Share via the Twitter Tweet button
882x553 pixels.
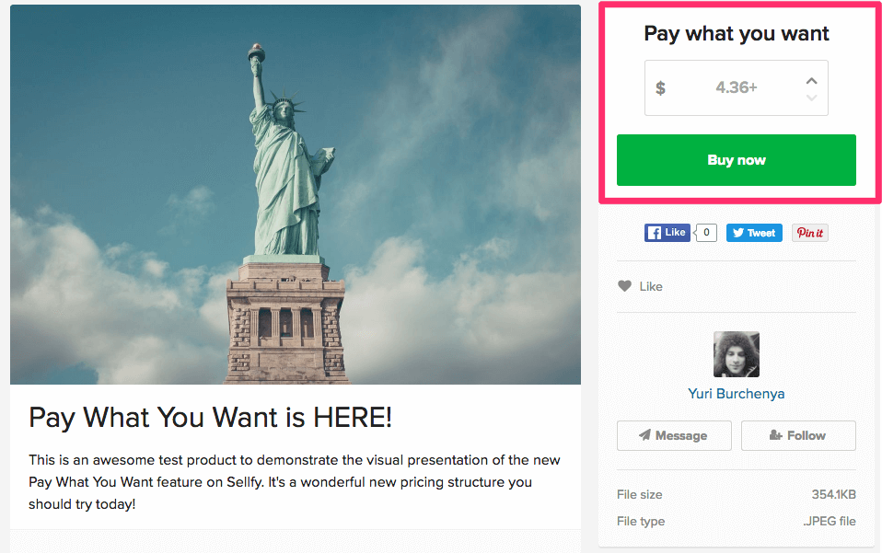coord(754,233)
